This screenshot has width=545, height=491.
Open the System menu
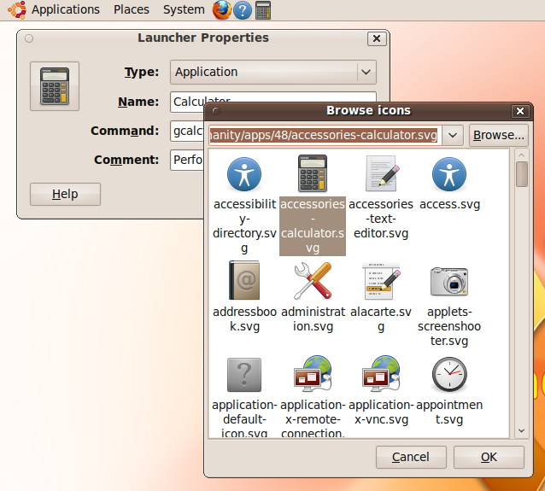tap(184, 9)
